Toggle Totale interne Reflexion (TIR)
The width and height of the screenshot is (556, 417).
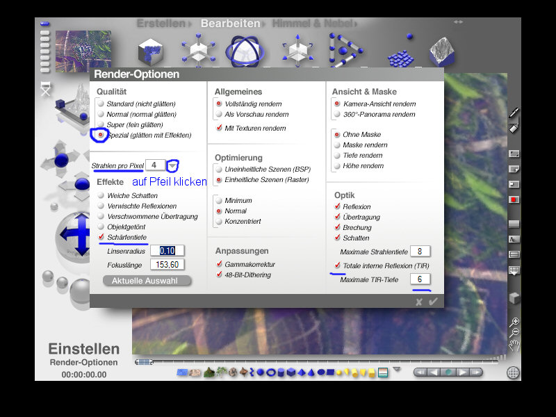pyautogui.click(x=337, y=265)
